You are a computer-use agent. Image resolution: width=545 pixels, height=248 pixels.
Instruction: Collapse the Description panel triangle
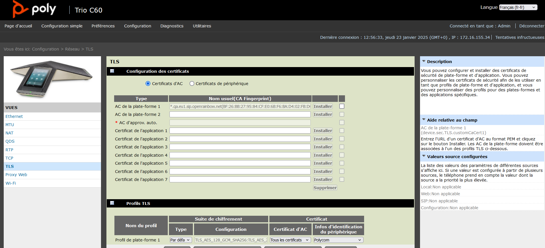[x=424, y=61]
